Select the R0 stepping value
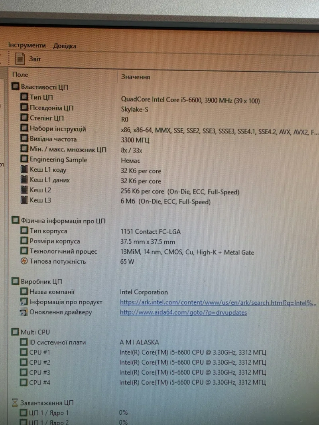This screenshot has width=319, height=425. [124, 119]
